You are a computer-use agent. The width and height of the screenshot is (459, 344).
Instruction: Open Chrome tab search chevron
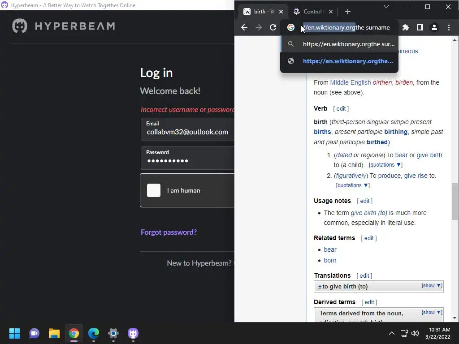pyautogui.click(x=386, y=7)
